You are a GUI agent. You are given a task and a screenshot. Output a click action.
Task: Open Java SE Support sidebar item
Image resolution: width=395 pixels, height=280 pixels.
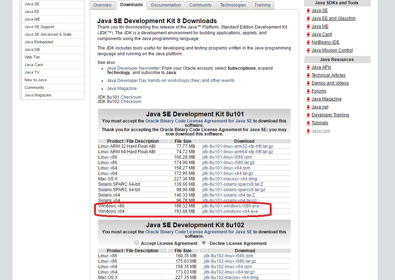[52, 27]
